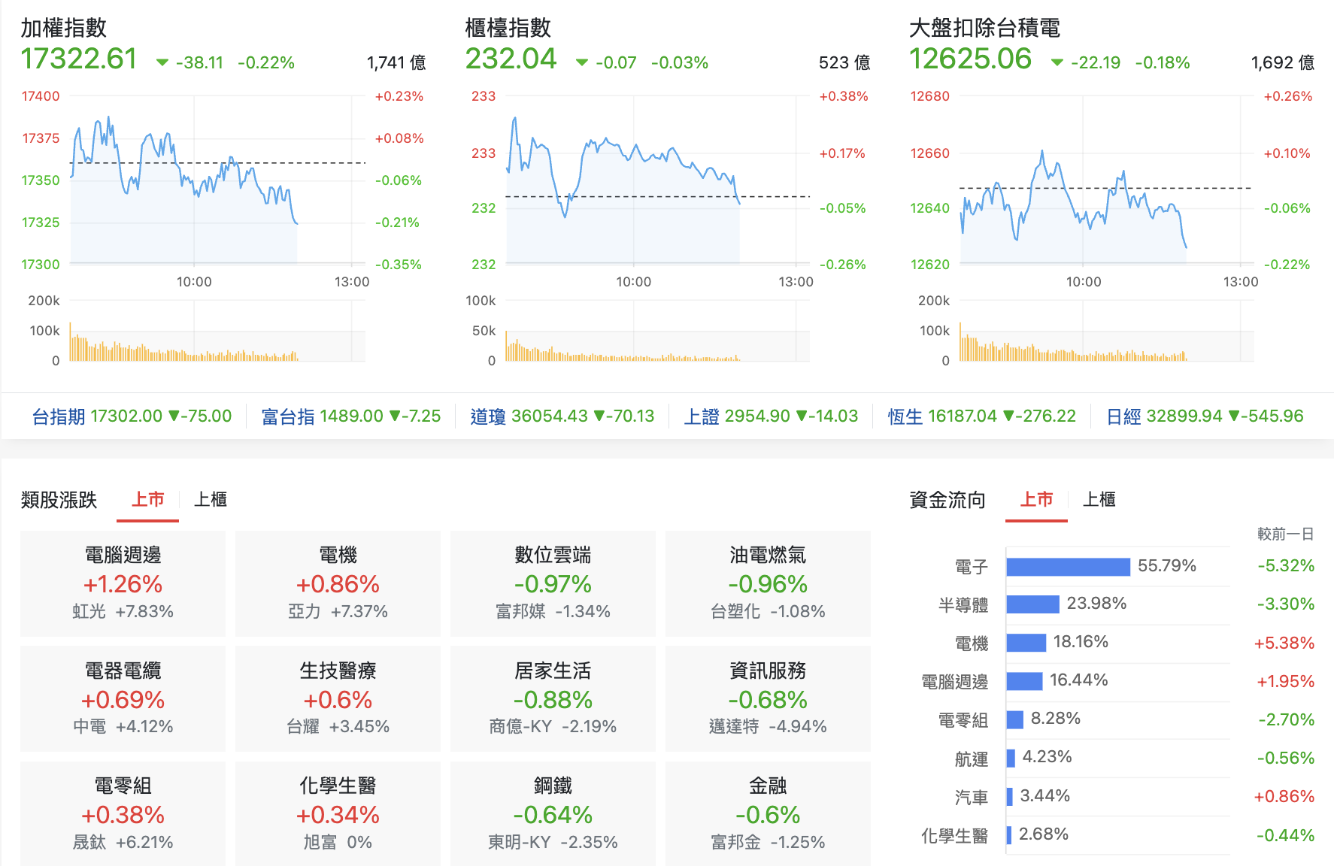Open the 電腦週邊 +1.26% sector card

(x=123, y=583)
